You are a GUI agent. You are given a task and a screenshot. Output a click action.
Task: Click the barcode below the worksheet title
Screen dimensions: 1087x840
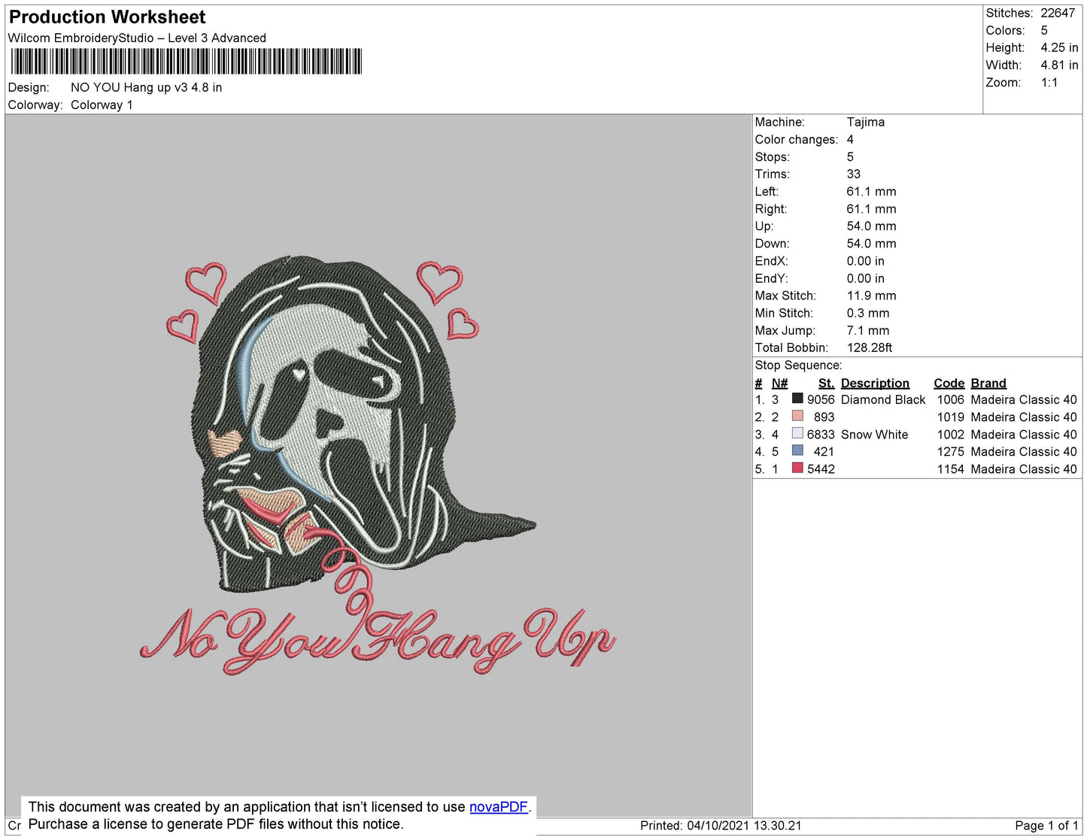pos(186,62)
